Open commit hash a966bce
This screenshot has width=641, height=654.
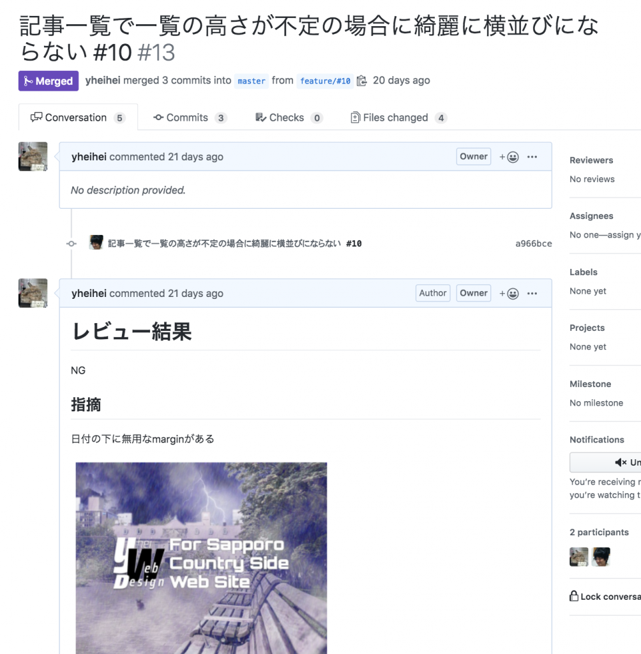click(x=533, y=243)
